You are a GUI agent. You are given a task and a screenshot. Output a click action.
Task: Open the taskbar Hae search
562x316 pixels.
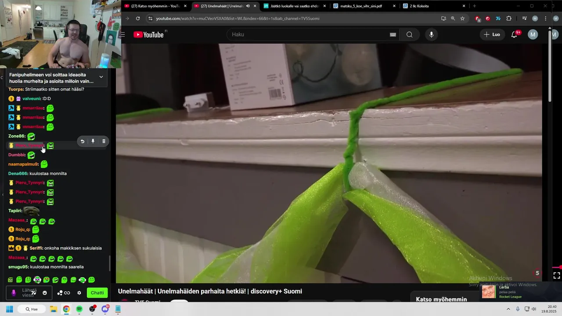pos(32,309)
